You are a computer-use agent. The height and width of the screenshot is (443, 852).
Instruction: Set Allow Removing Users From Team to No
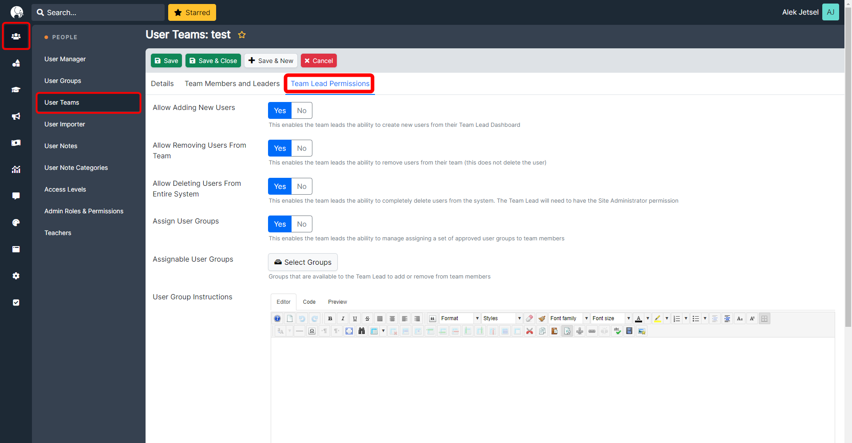(x=302, y=148)
